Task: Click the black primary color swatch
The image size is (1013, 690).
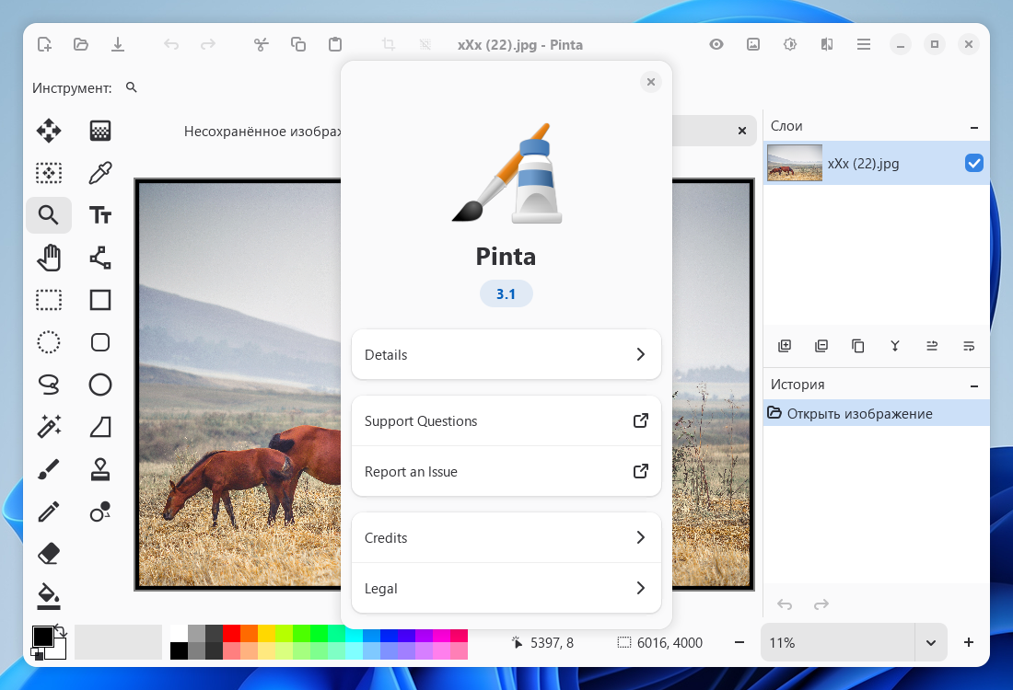Action: coord(42,637)
